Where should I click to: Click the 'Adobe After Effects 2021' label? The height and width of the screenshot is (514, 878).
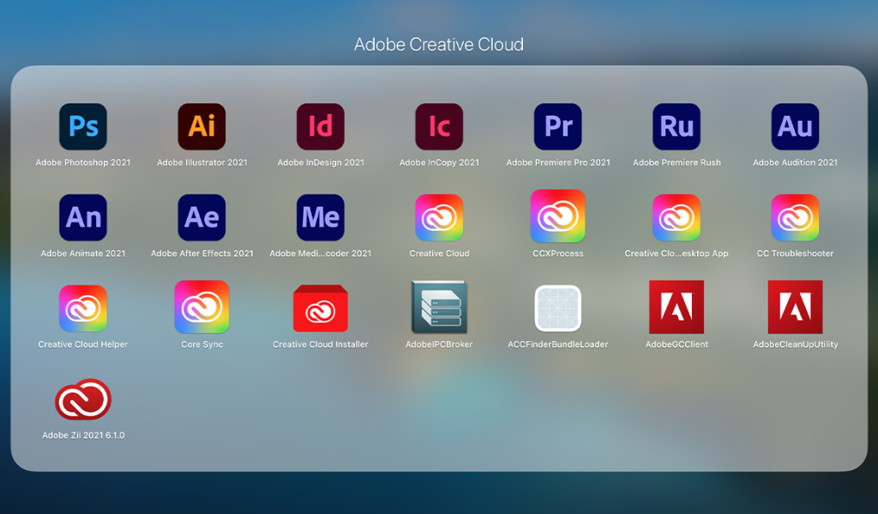[201, 254]
